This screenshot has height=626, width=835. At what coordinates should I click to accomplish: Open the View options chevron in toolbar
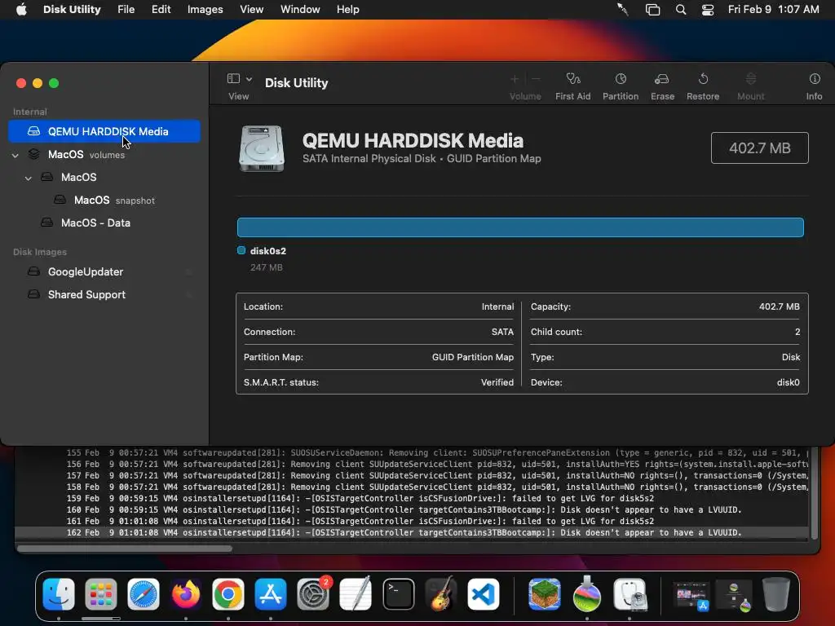(249, 79)
